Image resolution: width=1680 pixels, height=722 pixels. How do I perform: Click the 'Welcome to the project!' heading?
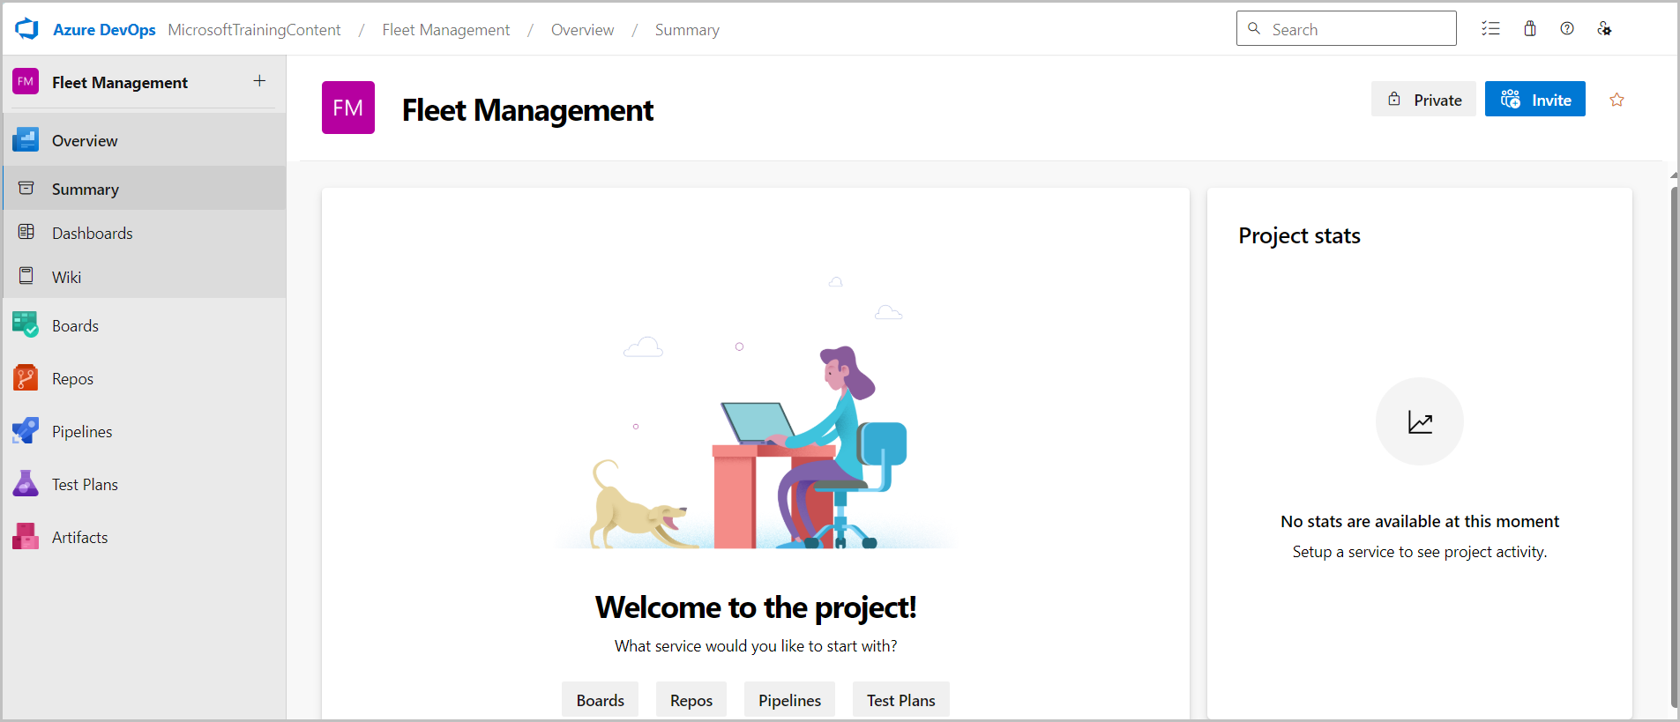click(756, 607)
